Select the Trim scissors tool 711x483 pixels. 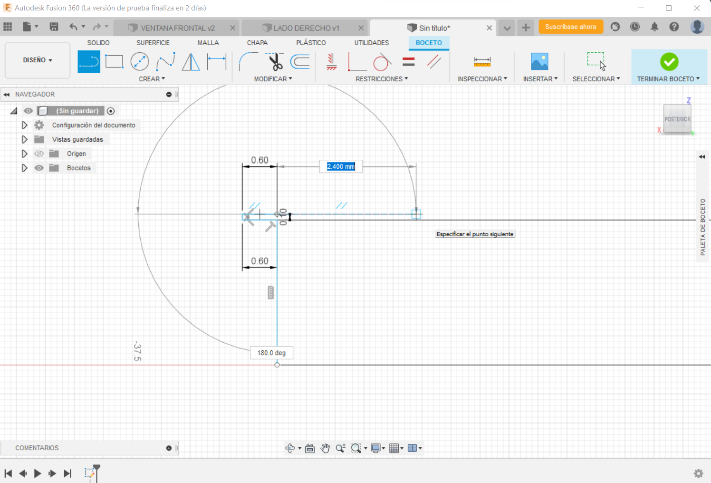(x=274, y=62)
